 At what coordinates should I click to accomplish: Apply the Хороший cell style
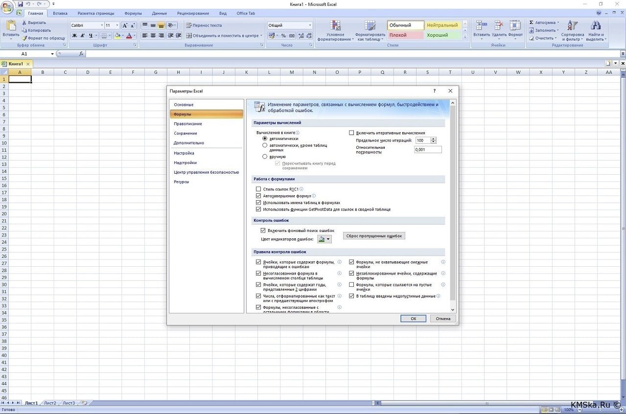[x=442, y=35]
